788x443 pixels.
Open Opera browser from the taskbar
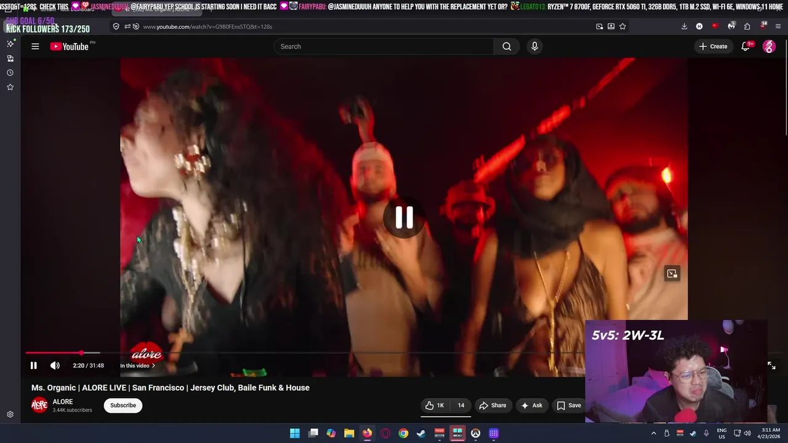pos(385,433)
